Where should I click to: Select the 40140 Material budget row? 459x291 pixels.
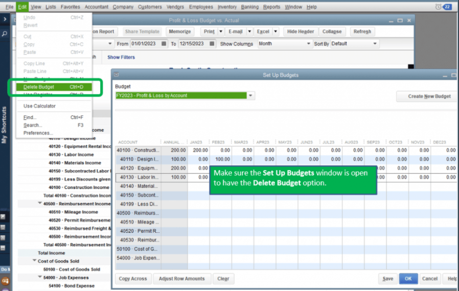point(286,186)
